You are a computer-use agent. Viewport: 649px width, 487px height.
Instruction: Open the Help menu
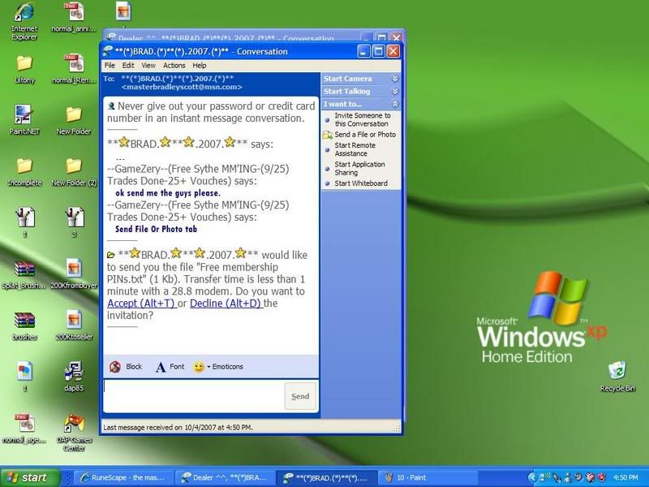click(x=199, y=66)
